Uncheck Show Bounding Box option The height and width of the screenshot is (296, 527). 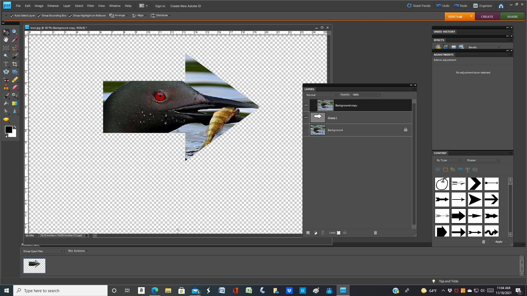[x=39, y=16]
